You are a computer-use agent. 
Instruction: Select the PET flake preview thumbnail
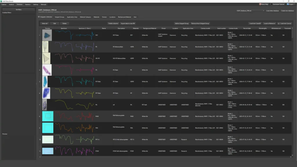pos(47,35)
